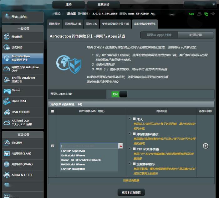Screen dimensions: 219x198
Task: Check the P2P 和文件传输 box
Action: tap(134, 149)
